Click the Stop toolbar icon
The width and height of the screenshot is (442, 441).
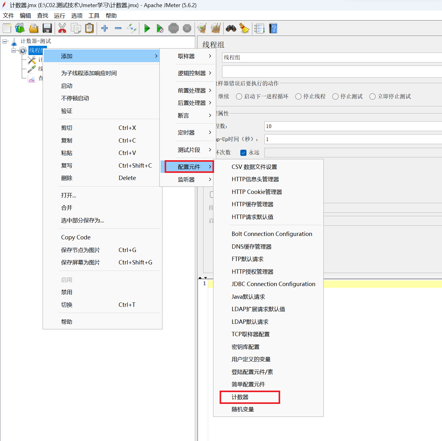(x=174, y=28)
